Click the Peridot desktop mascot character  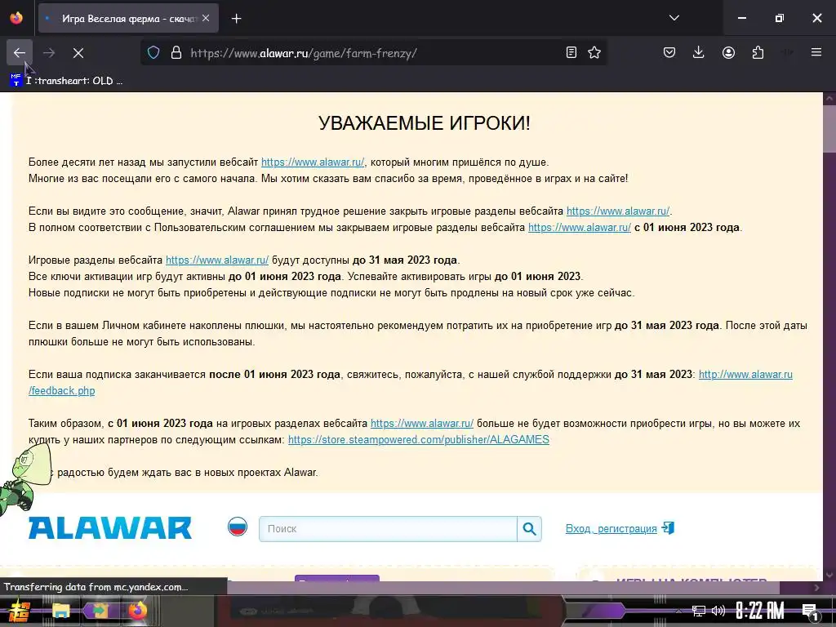[24, 478]
